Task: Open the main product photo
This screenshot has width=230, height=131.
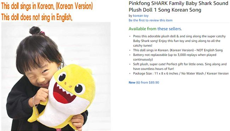Action: tap(56, 76)
